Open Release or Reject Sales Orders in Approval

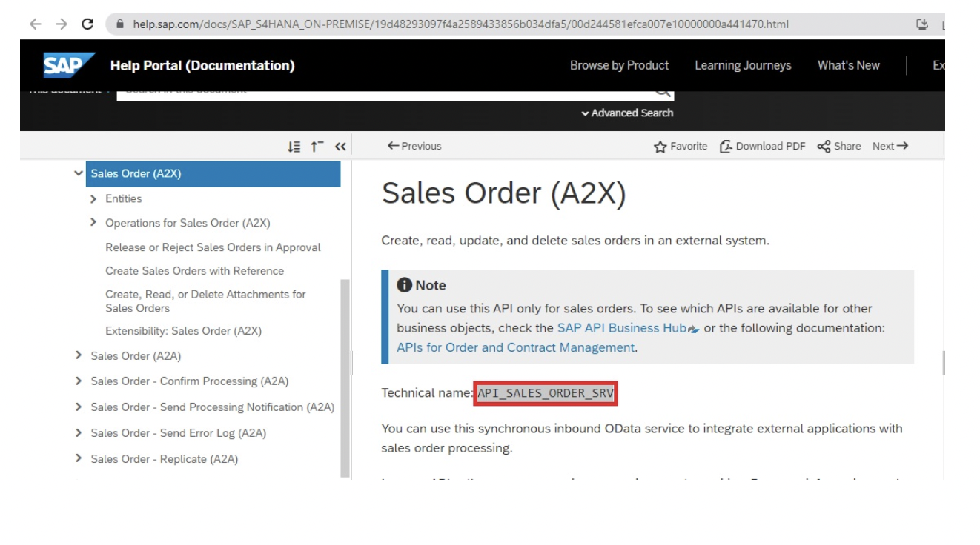coord(213,247)
